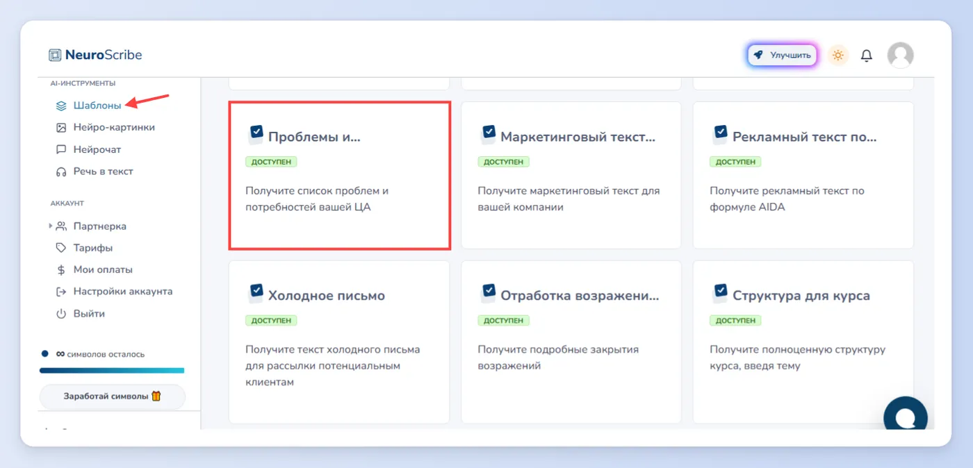973x468 pixels.
Task: Open Настройки аккаунта
Action: click(x=123, y=292)
